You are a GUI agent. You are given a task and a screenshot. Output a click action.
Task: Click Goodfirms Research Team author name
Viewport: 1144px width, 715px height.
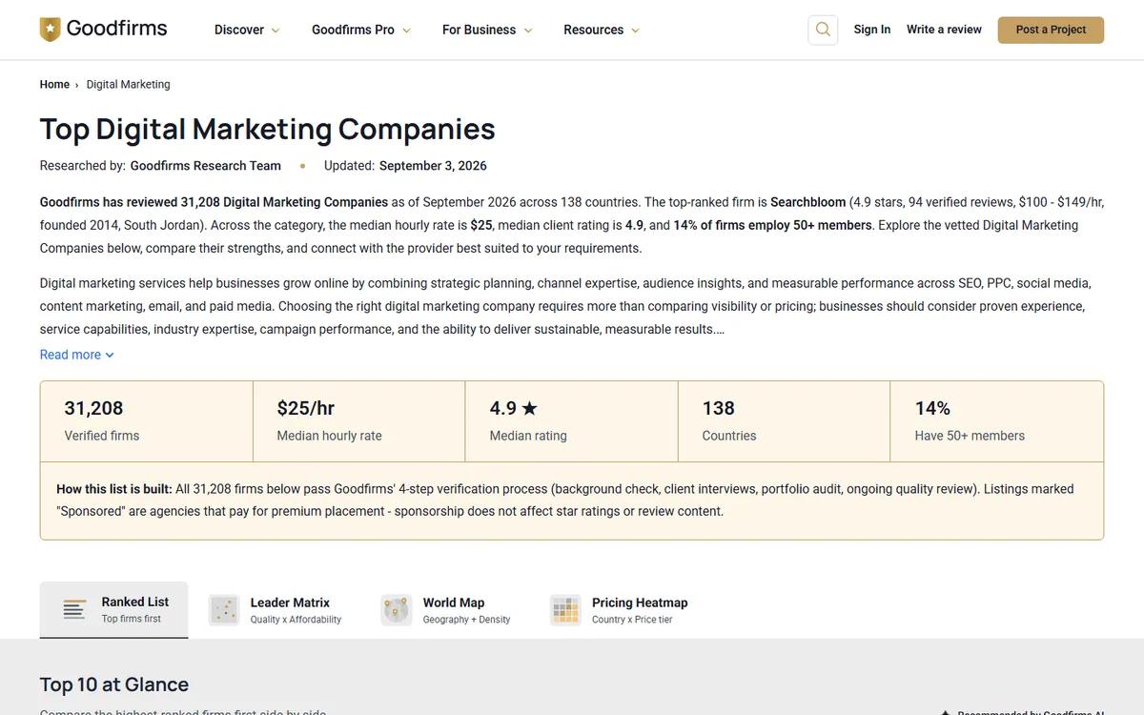coord(206,166)
